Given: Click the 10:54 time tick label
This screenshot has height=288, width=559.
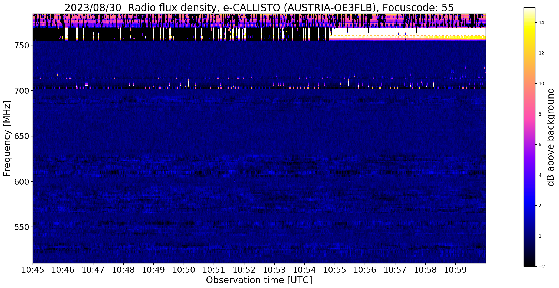Looking at the screenshot, I should click(x=305, y=270).
